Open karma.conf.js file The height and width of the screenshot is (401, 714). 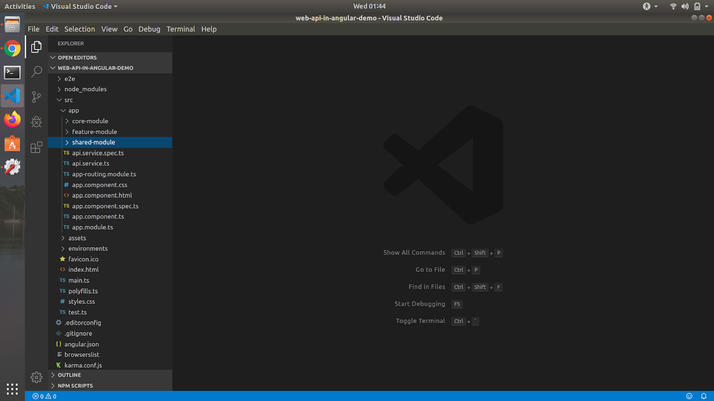(110, 365)
